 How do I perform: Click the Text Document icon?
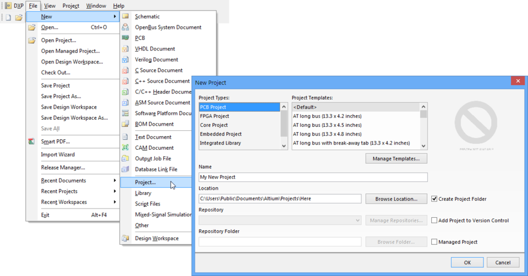tap(126, 137)
